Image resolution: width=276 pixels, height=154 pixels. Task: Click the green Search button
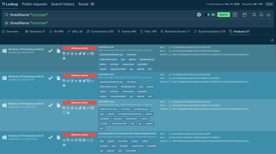coord(223,15)
